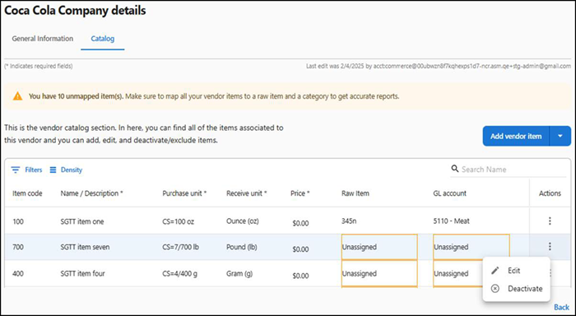Expand the Add vendor item dropdown arrow
The image size is (576, 316).
560,136
